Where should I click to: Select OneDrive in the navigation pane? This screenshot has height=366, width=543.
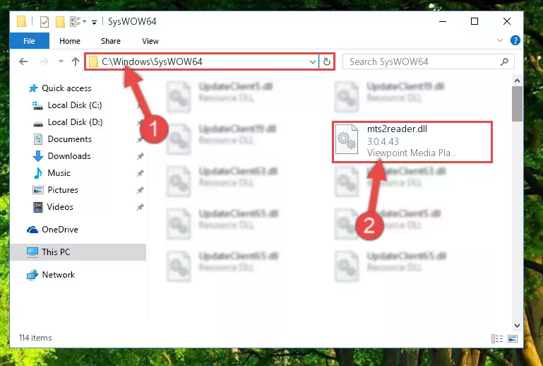[x=60, y=230]
